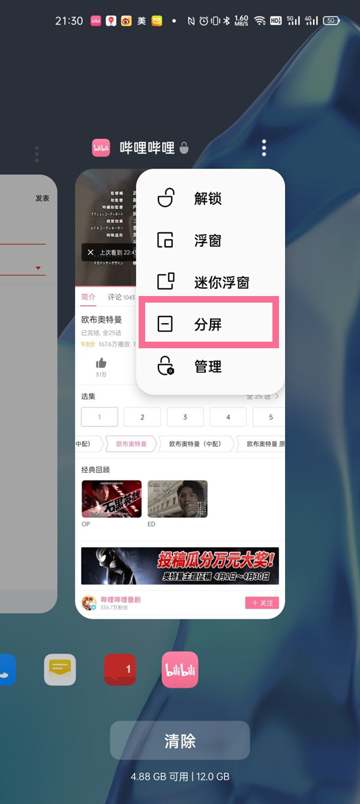This screenshot has height=804, width=360.
Task: Tap the 哔哩哔哩番剧 avatar icon
Action: pos(89,603)
